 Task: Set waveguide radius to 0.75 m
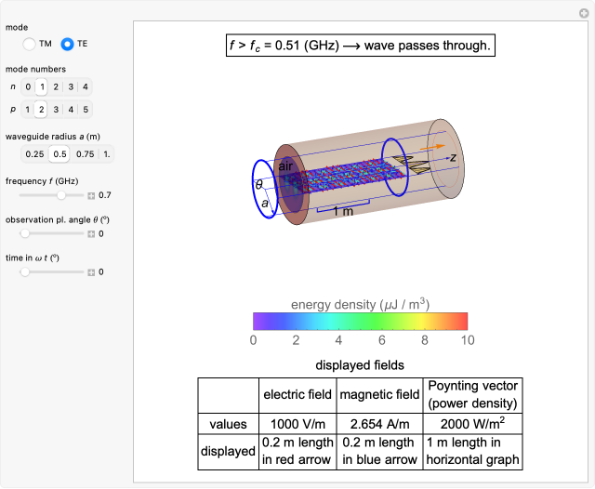[x=86, y=153]
